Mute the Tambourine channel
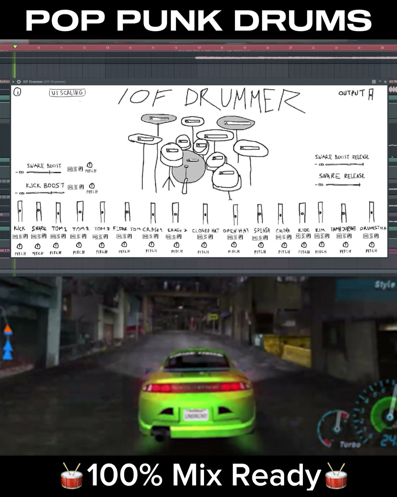 coord(339,236)
